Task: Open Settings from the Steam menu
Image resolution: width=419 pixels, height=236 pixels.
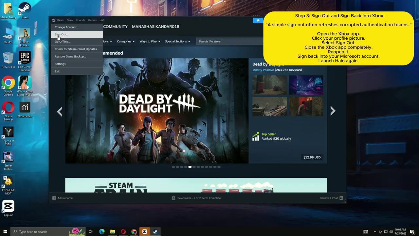Action: click(x=77, y=64)
